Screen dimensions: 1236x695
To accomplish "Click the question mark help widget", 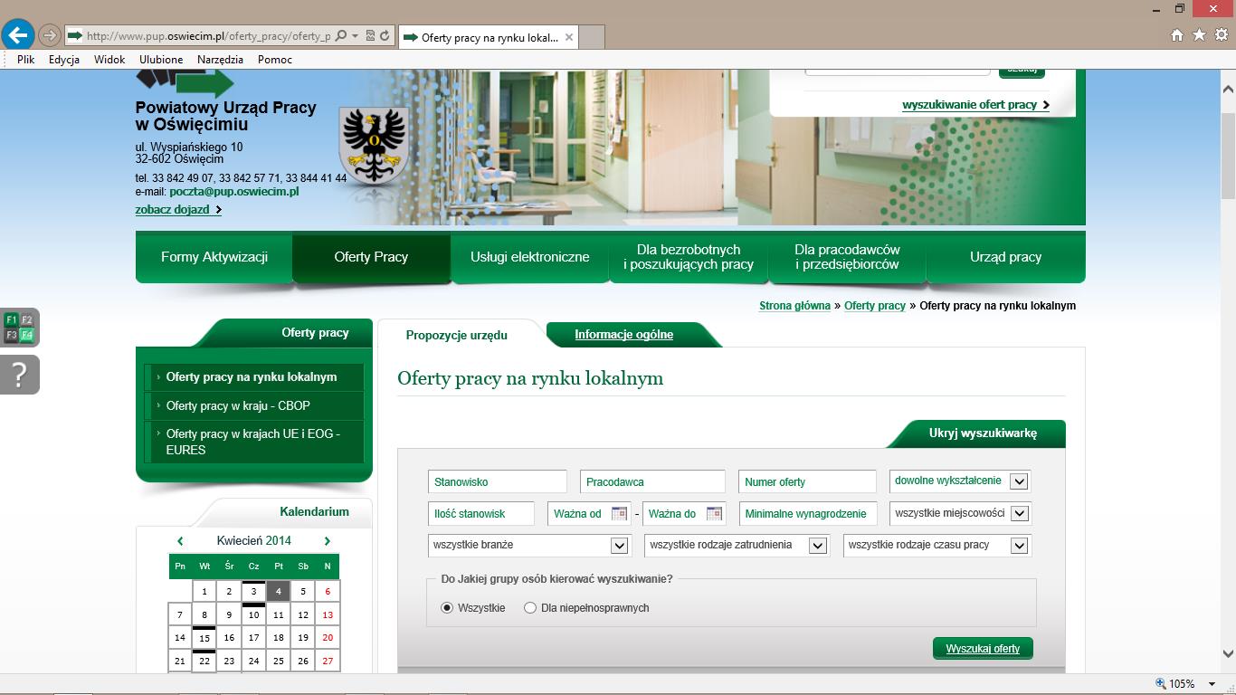I will [19, 375].
